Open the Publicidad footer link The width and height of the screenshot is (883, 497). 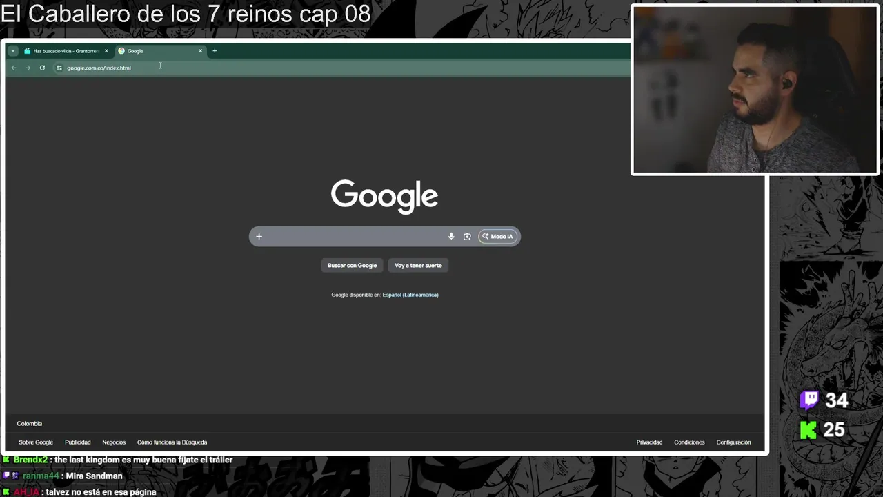(78, 442)
